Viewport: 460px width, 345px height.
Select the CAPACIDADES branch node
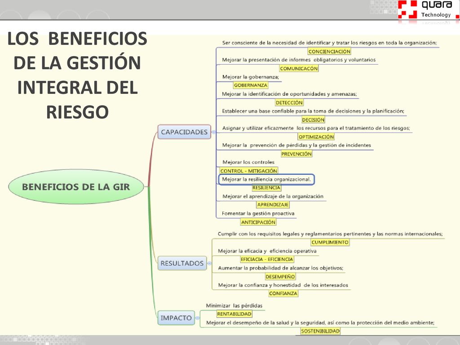pyautogui.click(x=184, y=132)
